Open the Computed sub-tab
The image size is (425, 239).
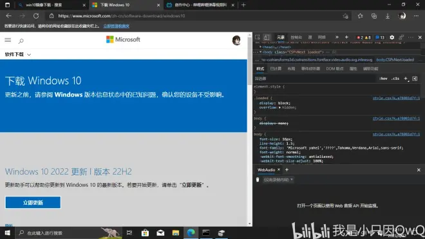(276, 69)
